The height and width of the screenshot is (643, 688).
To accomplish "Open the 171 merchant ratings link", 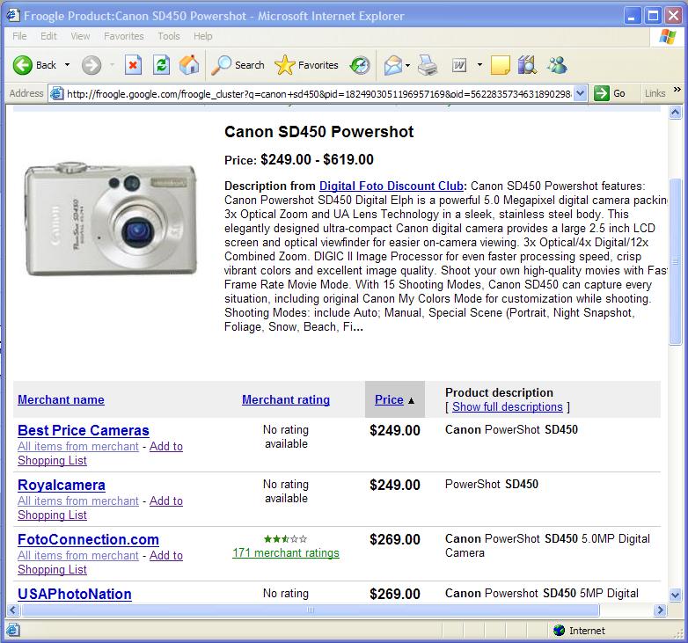I will pyautogui.click(x=286, y=553).
